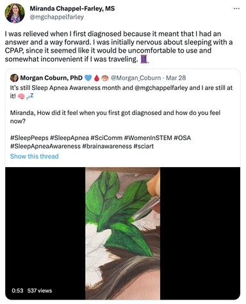Click the thread spool emoji
The width and height of the screenshot is (246, 304).
(x=144, y=59)
